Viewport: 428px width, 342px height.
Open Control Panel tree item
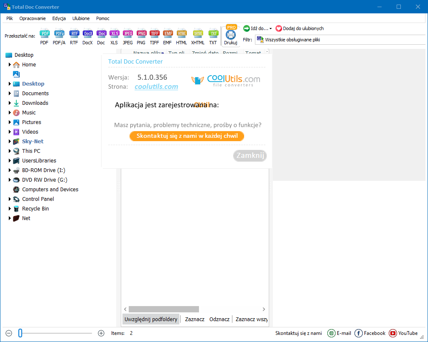pos(38,199)
